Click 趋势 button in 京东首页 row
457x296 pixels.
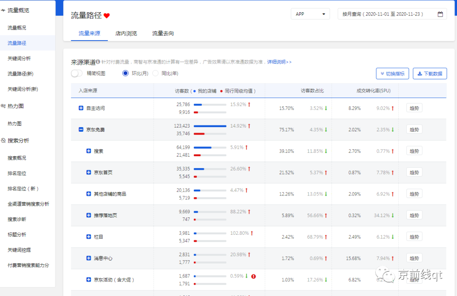click(414, 172)
